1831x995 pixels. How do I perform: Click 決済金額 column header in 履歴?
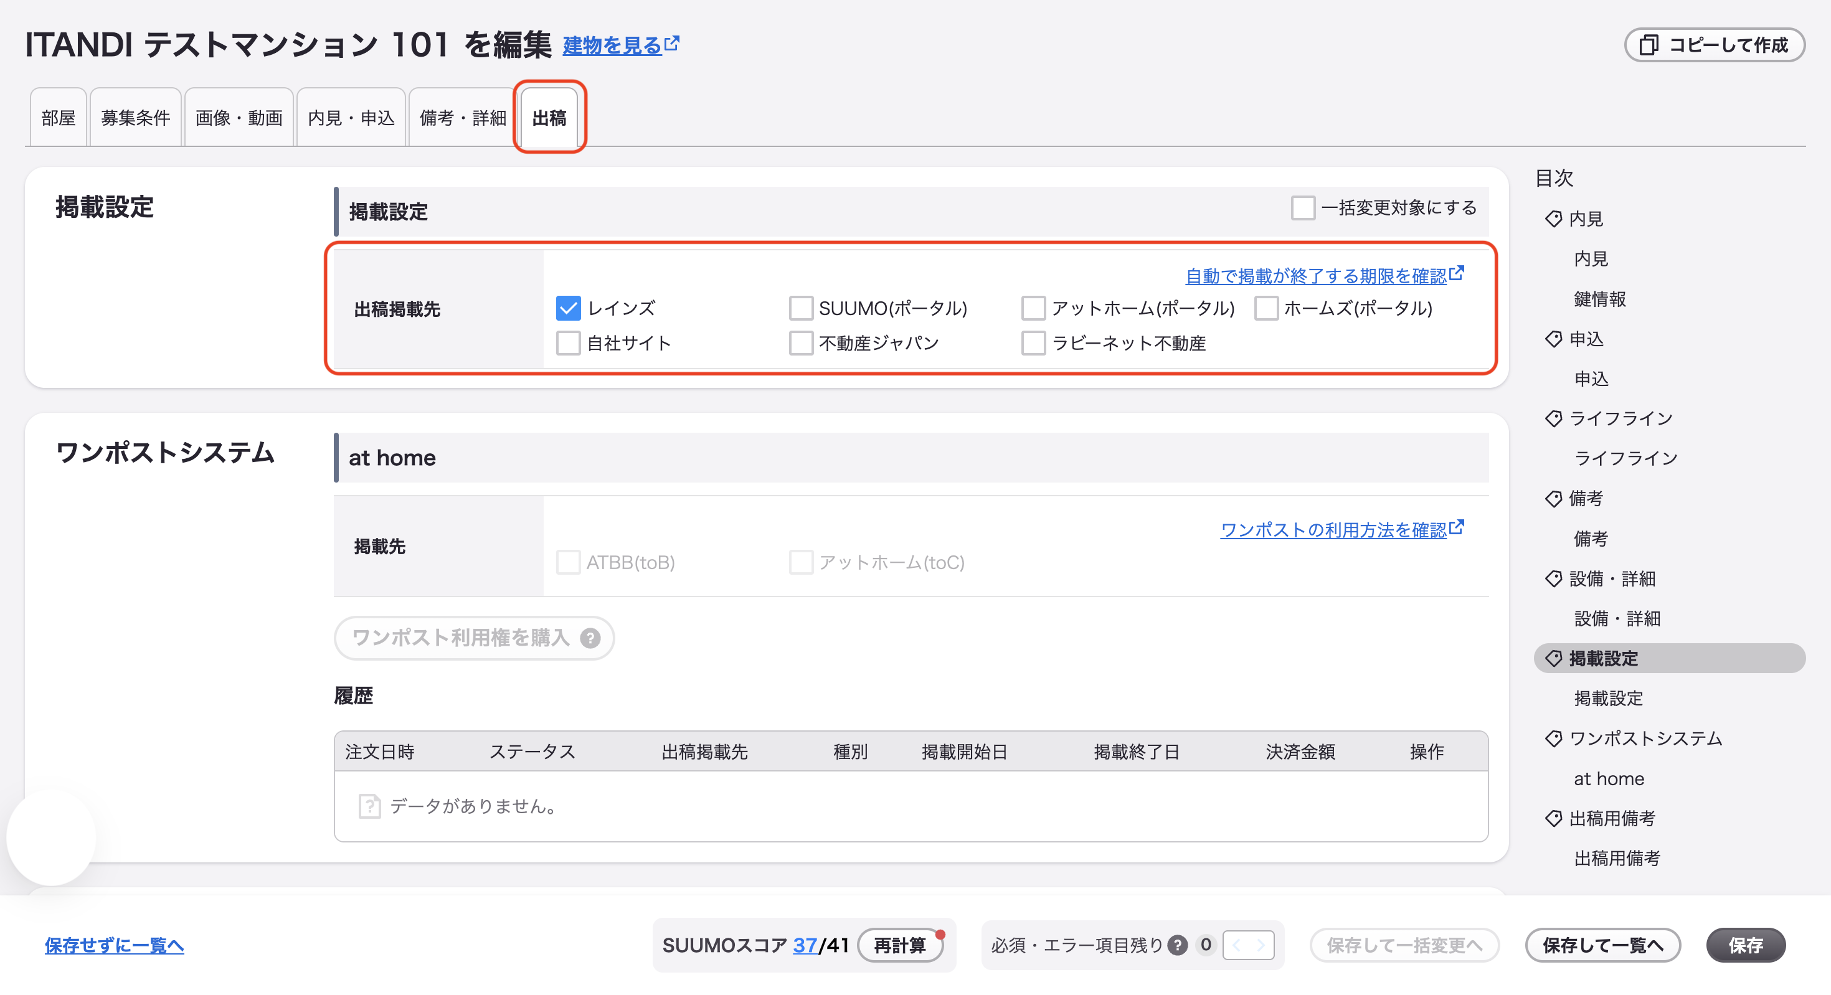click(1300, 752)
